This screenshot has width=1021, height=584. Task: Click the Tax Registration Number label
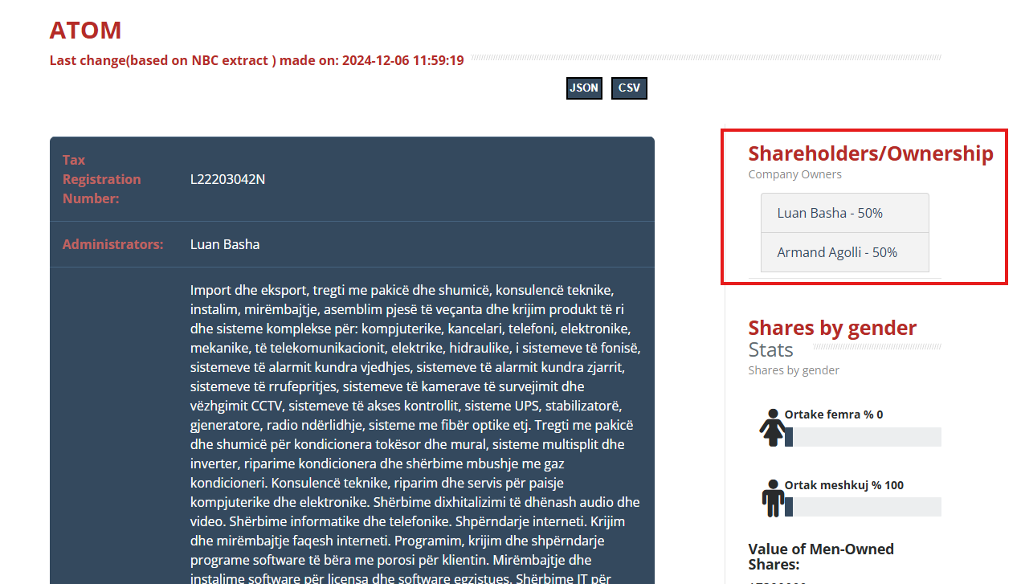(101, 179)
